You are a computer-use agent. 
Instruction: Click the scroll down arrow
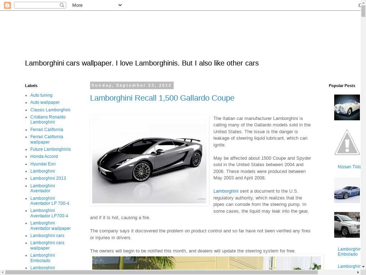click(363, 266)
